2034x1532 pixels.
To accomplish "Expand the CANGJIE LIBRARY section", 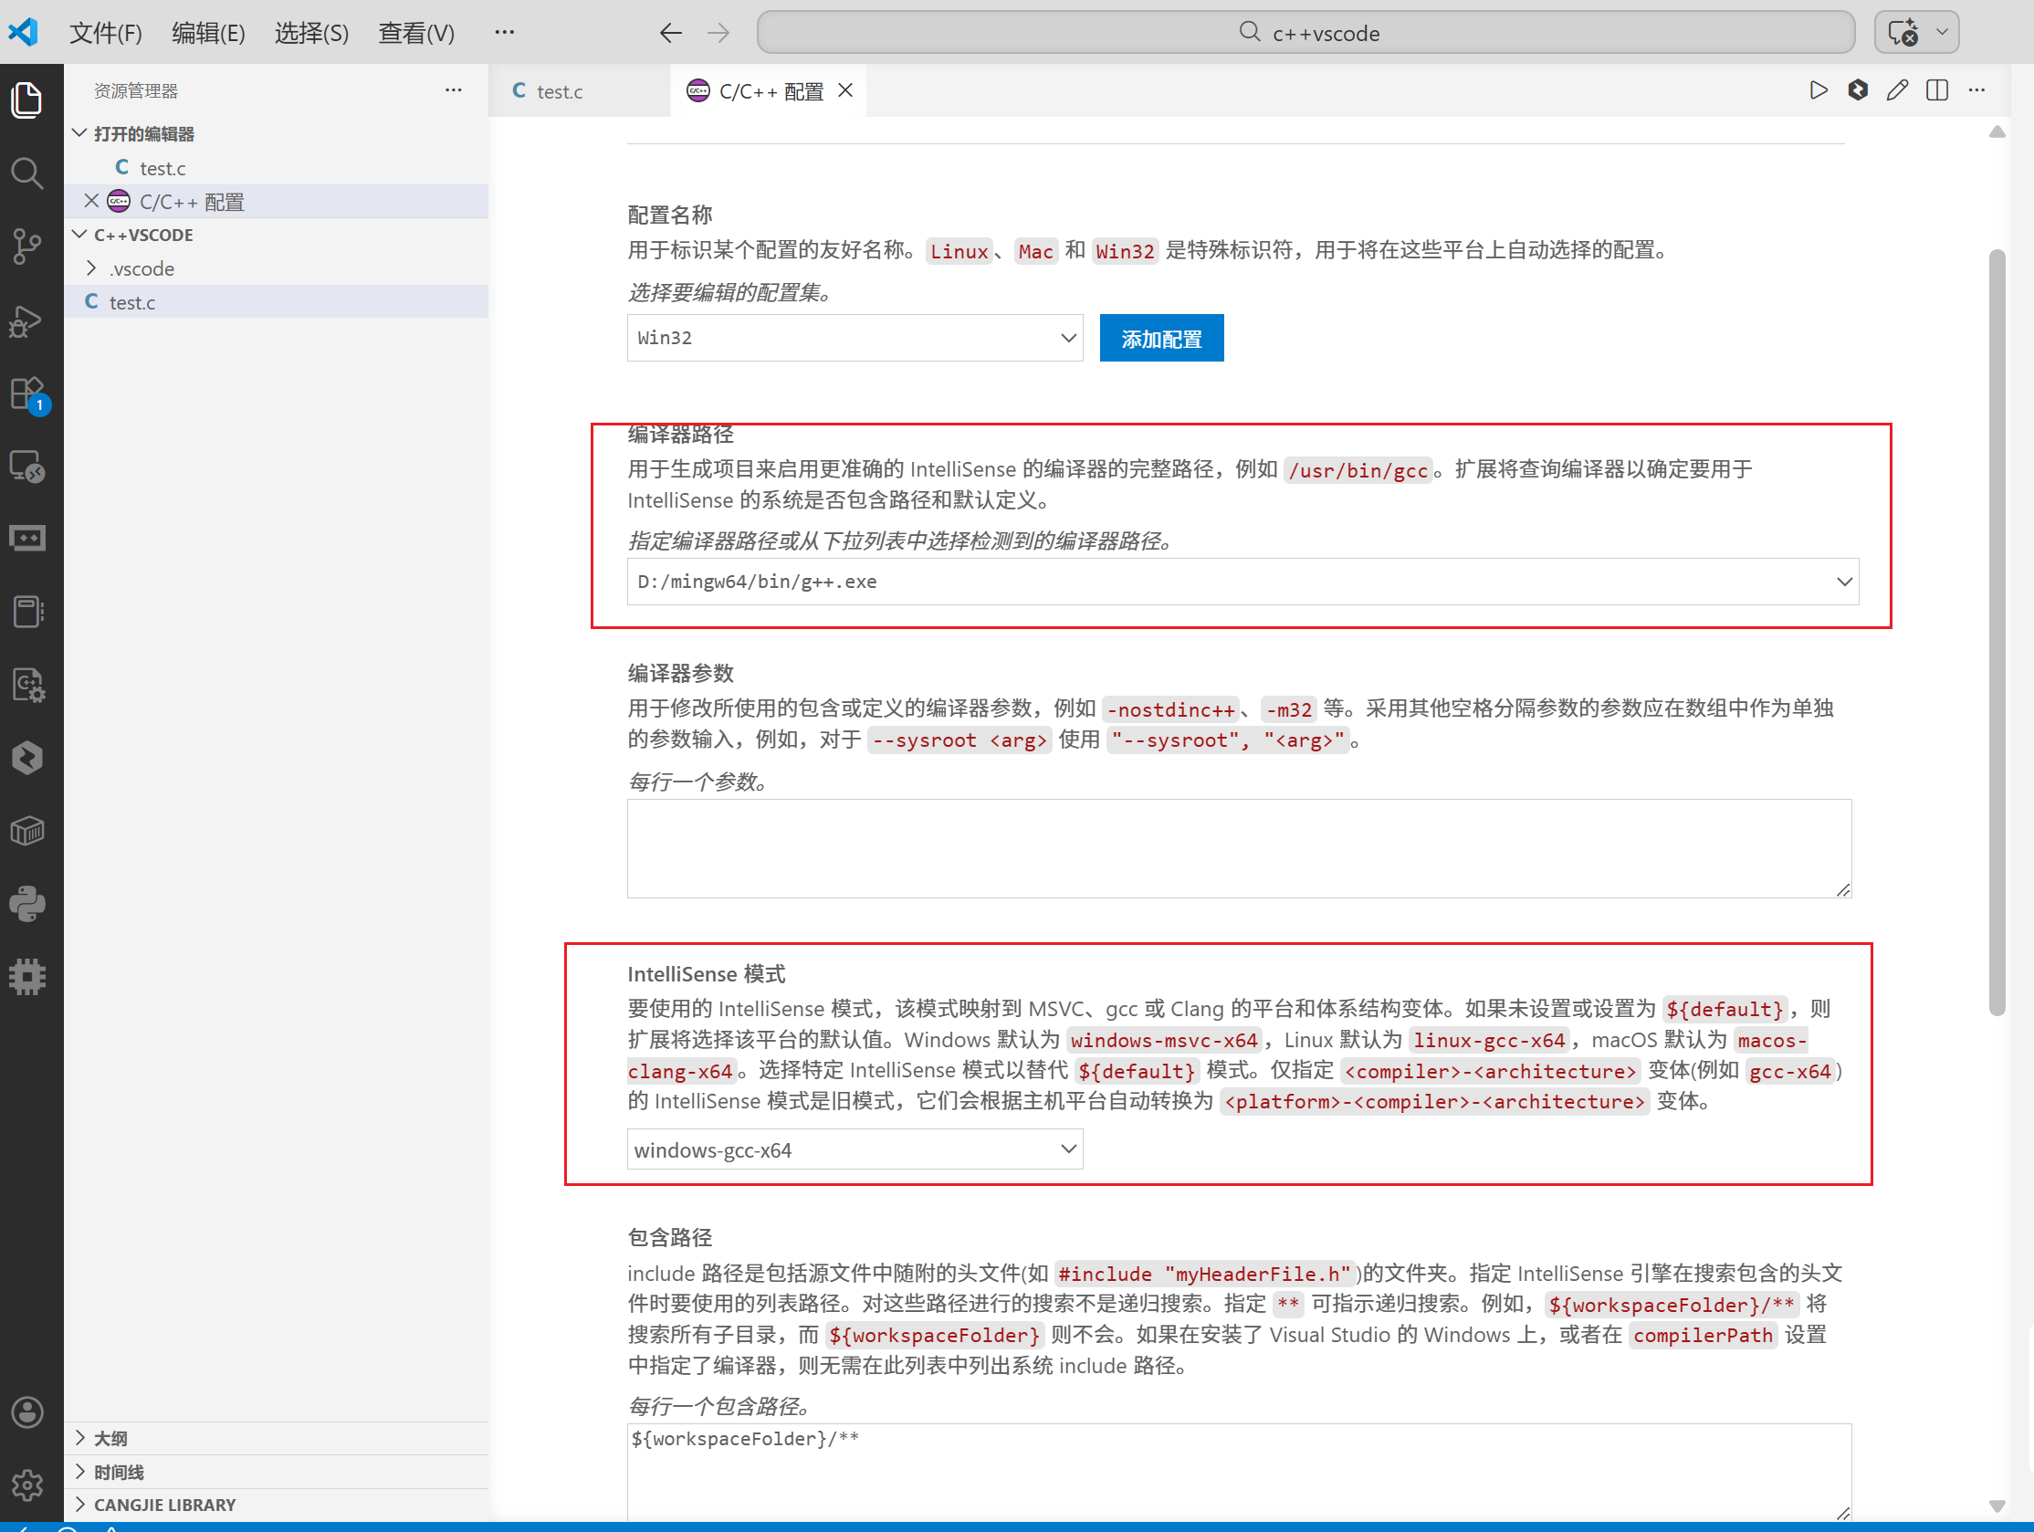I will (277, 1505).
